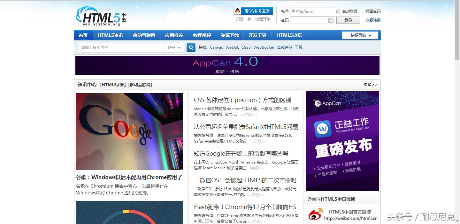Enable the 自动登录 checkbox
The width and height of the screenshot is (460, 224).
(x=338, y=11)
